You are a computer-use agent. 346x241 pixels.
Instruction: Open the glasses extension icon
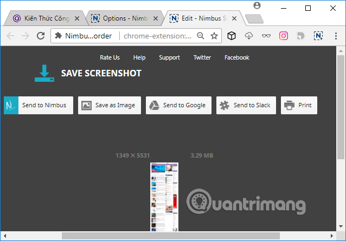pos(266,36)
